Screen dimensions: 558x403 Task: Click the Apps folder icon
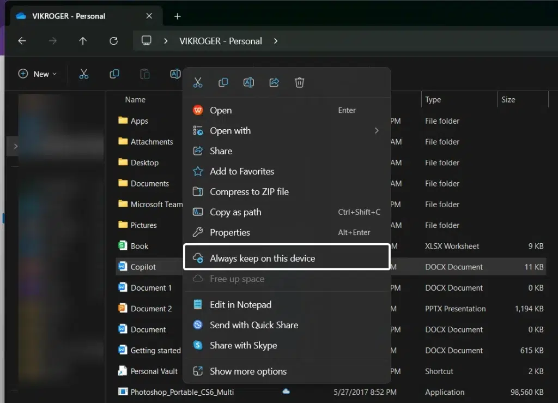click(x=123, y=121)
